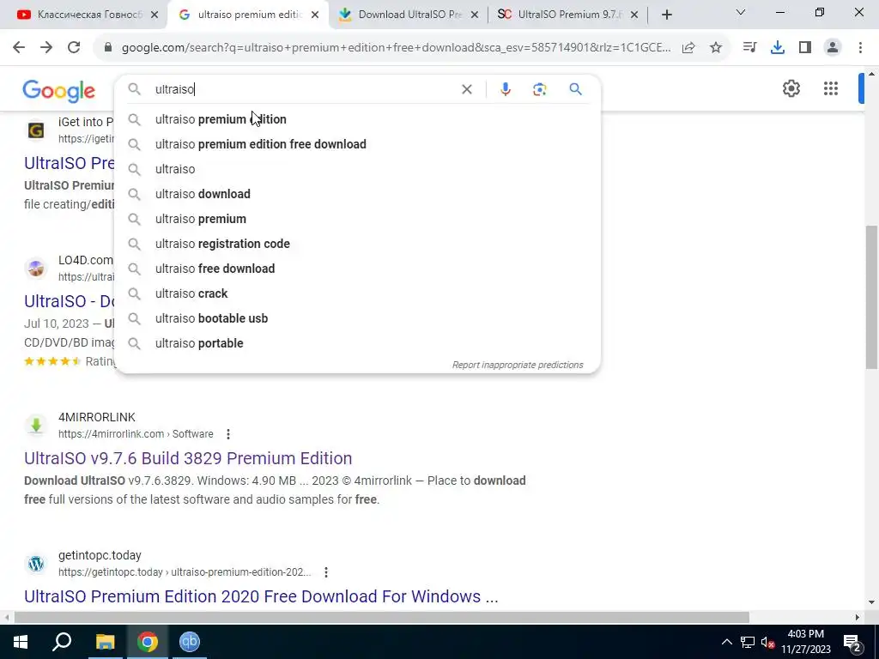Open the Google apps grid
Image resolution: width=879 pixels, height=659 pixels.
[831, 88]
